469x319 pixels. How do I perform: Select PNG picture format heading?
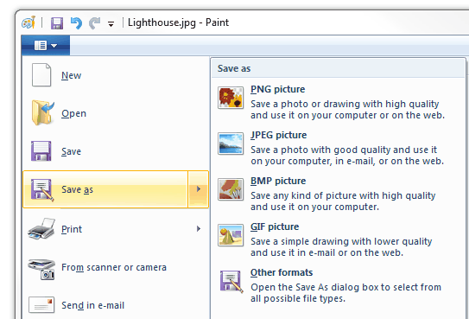[x=277, y=89]
